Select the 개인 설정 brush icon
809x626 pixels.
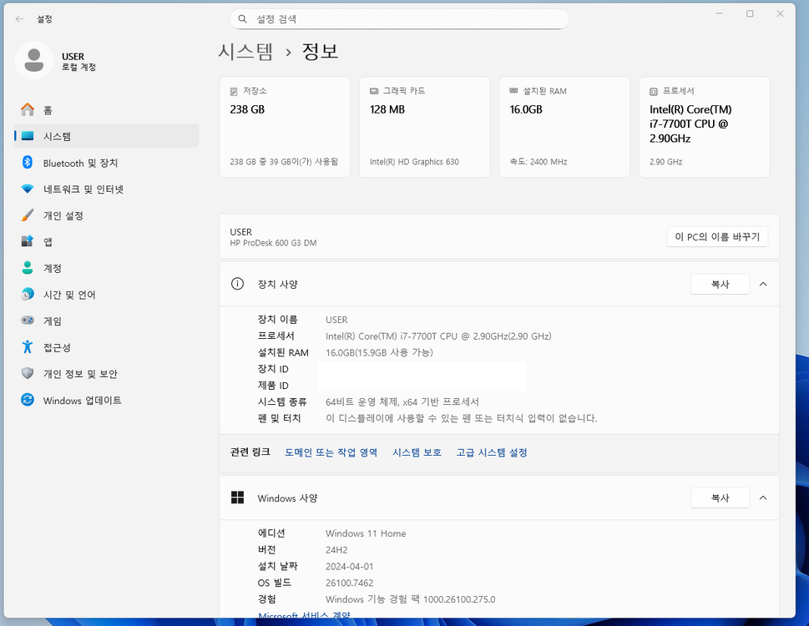tap(26, 215)
